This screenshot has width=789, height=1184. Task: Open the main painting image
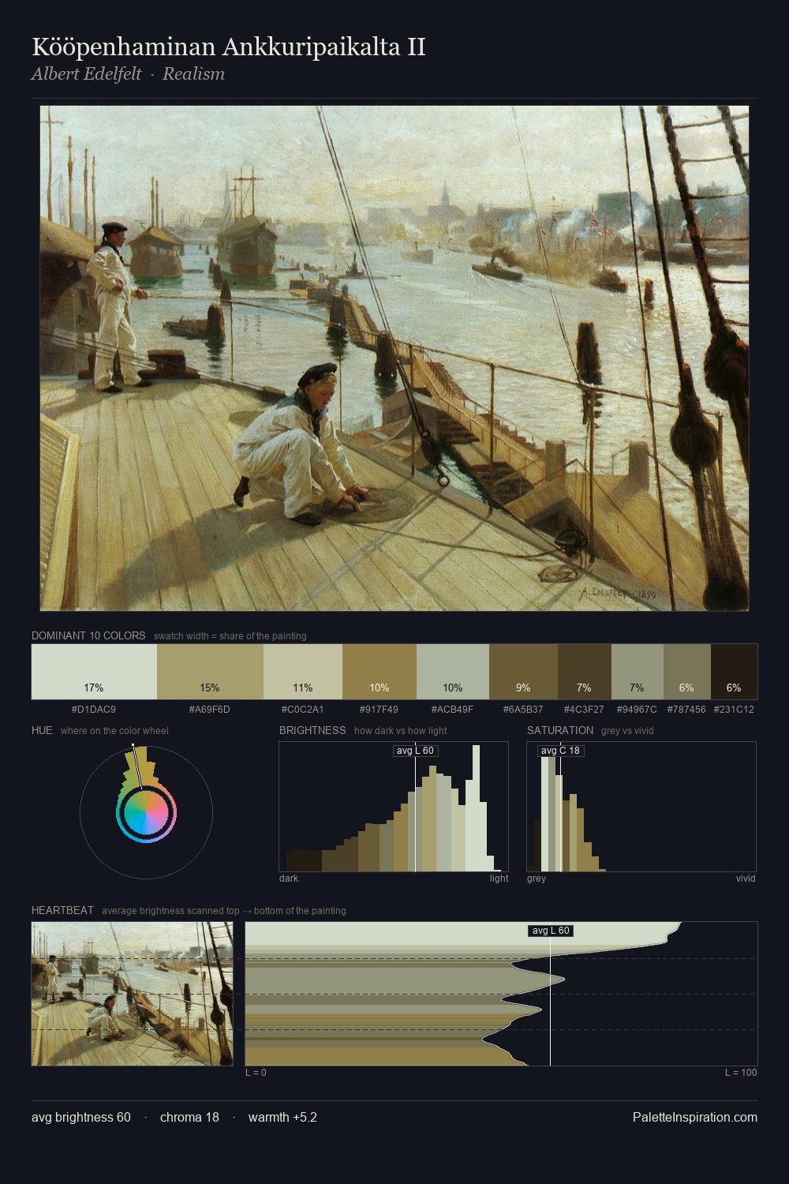coord(394,358)
